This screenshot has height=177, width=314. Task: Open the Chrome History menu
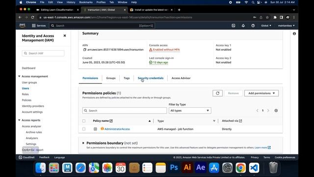point(71,2)
